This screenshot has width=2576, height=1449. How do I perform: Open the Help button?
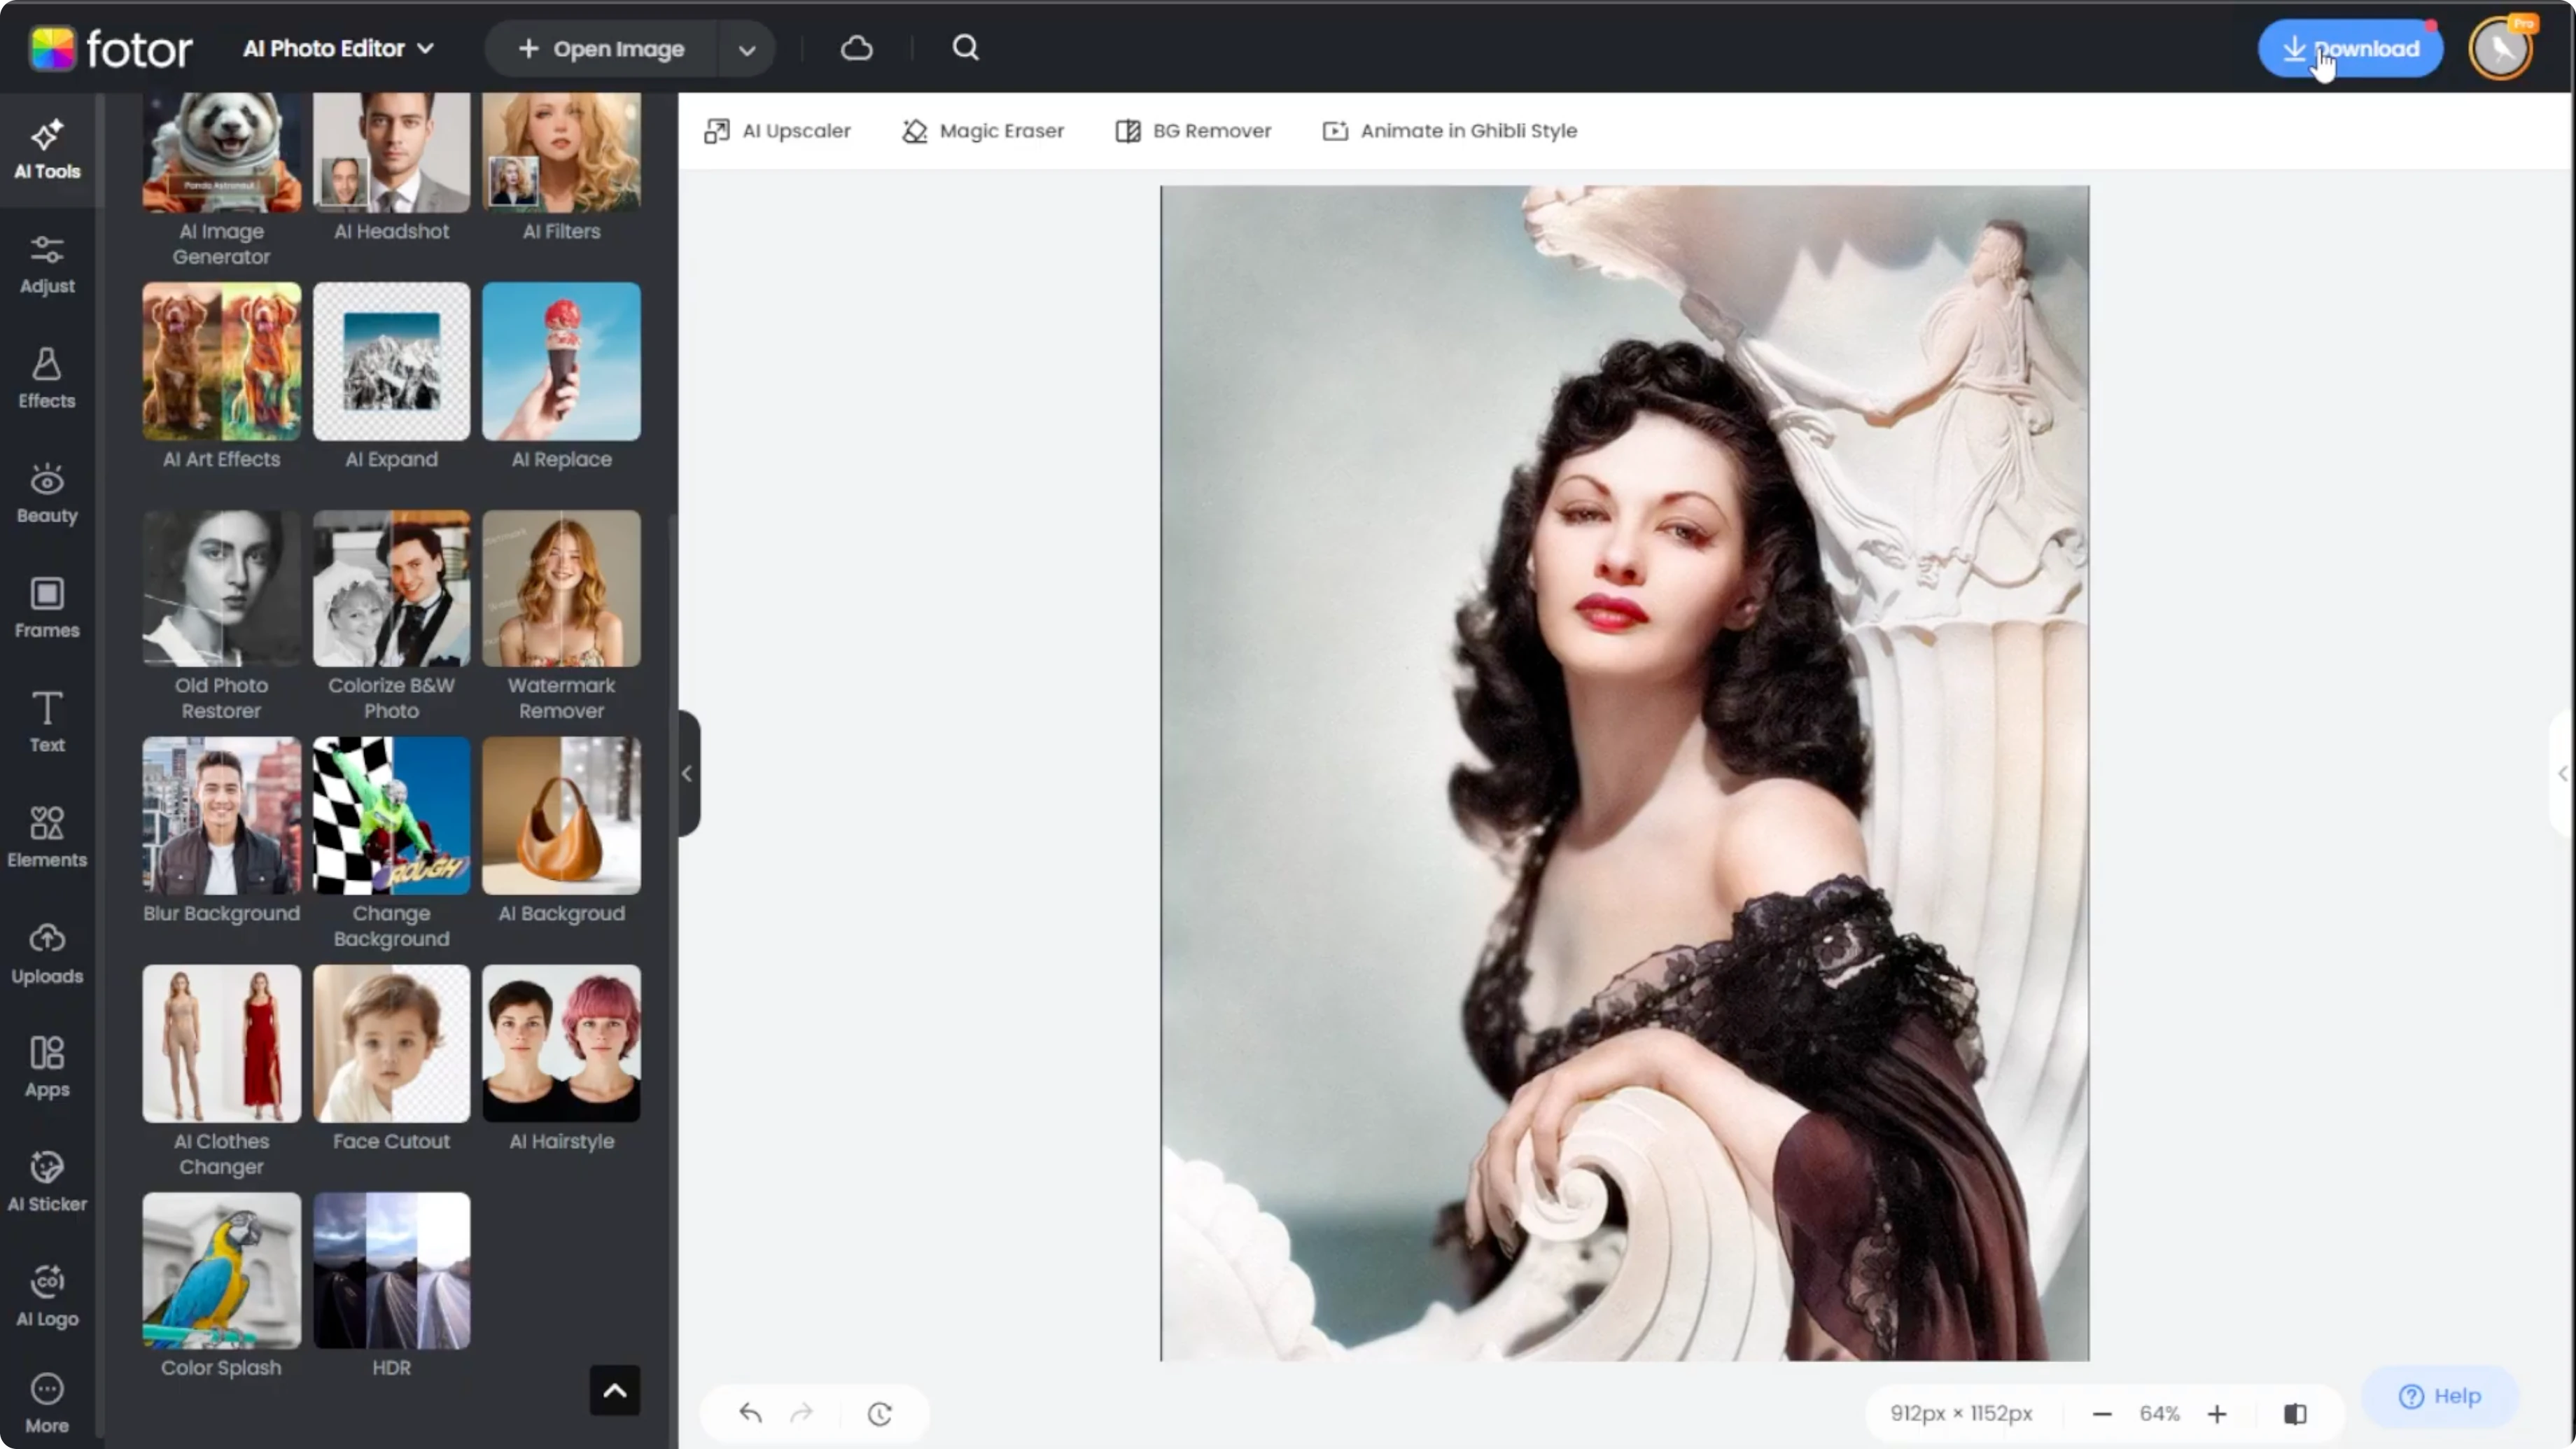tap(2440, 1396)
